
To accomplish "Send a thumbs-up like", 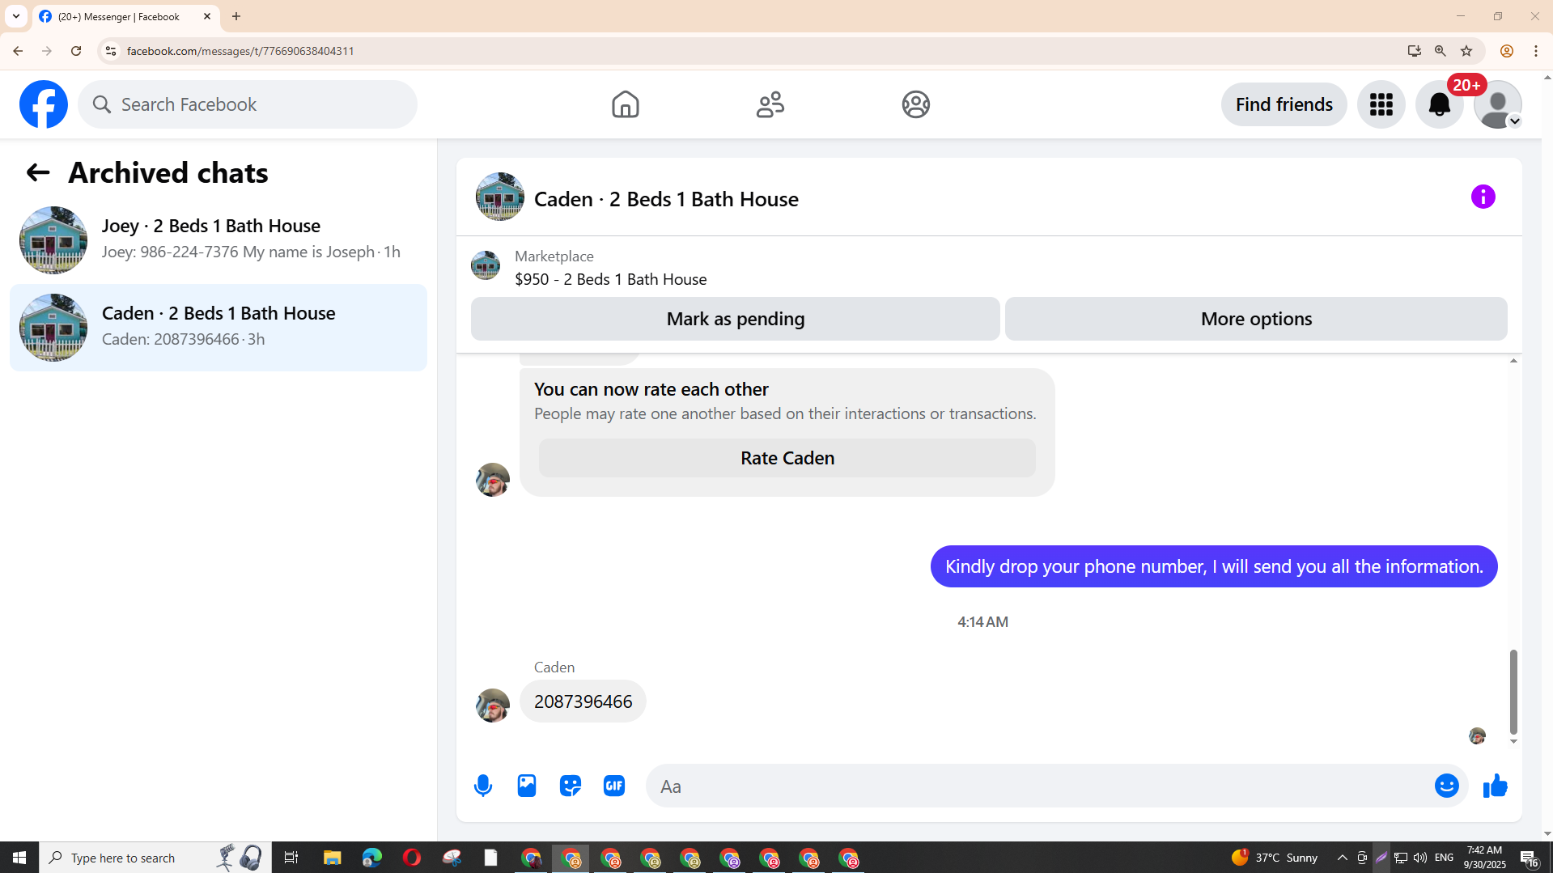I will tap(1495, 786).
